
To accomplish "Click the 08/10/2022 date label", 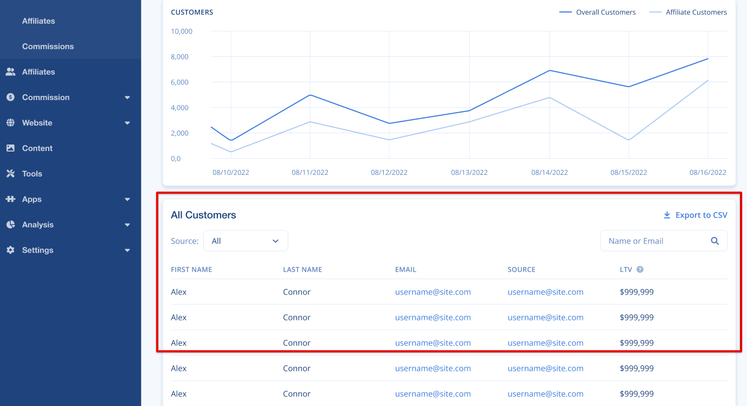I will tap(231, 173).
